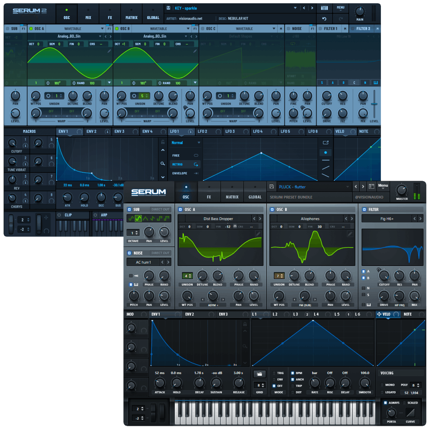This screenshot has height=429, width=429.
Task: Click the VELO move-arrows icon in Serum
Action: point(379,314)
